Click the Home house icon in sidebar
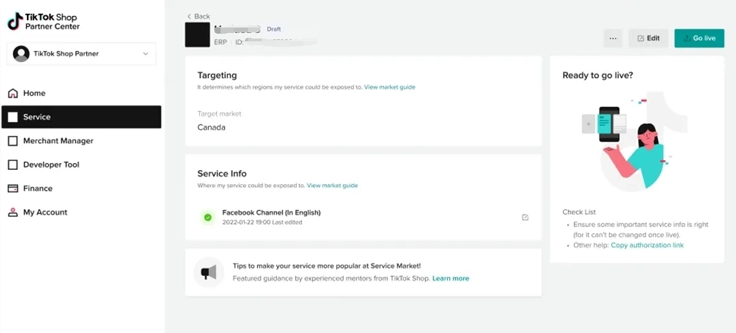The height and width of the screenshot is (333, 736). [x=13, y=94]
